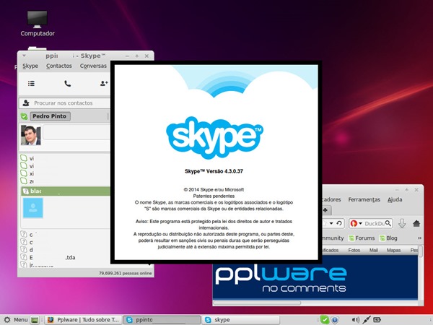This screenshot has width=433, height=325.
Task: Open the URL history dropdown arrow in browser
Action: tap(331, 223)
